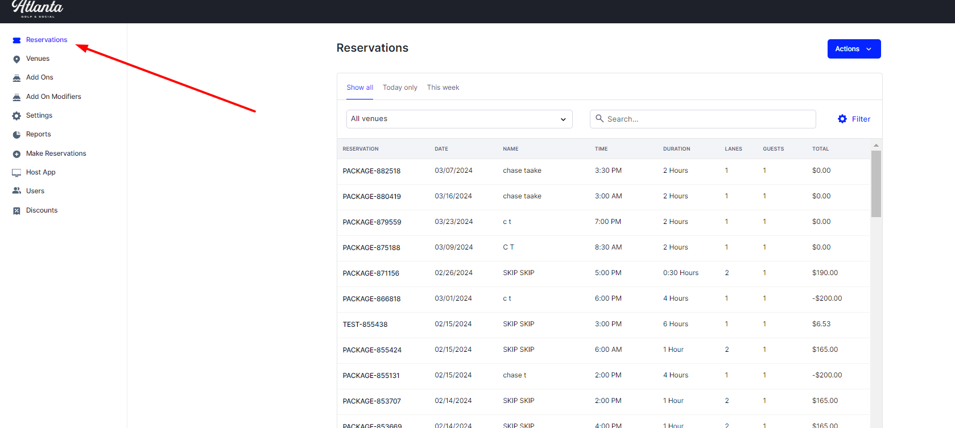Click the name "C T" in 03/09/2024 row
955x428 pixels.
pos(508,247)
